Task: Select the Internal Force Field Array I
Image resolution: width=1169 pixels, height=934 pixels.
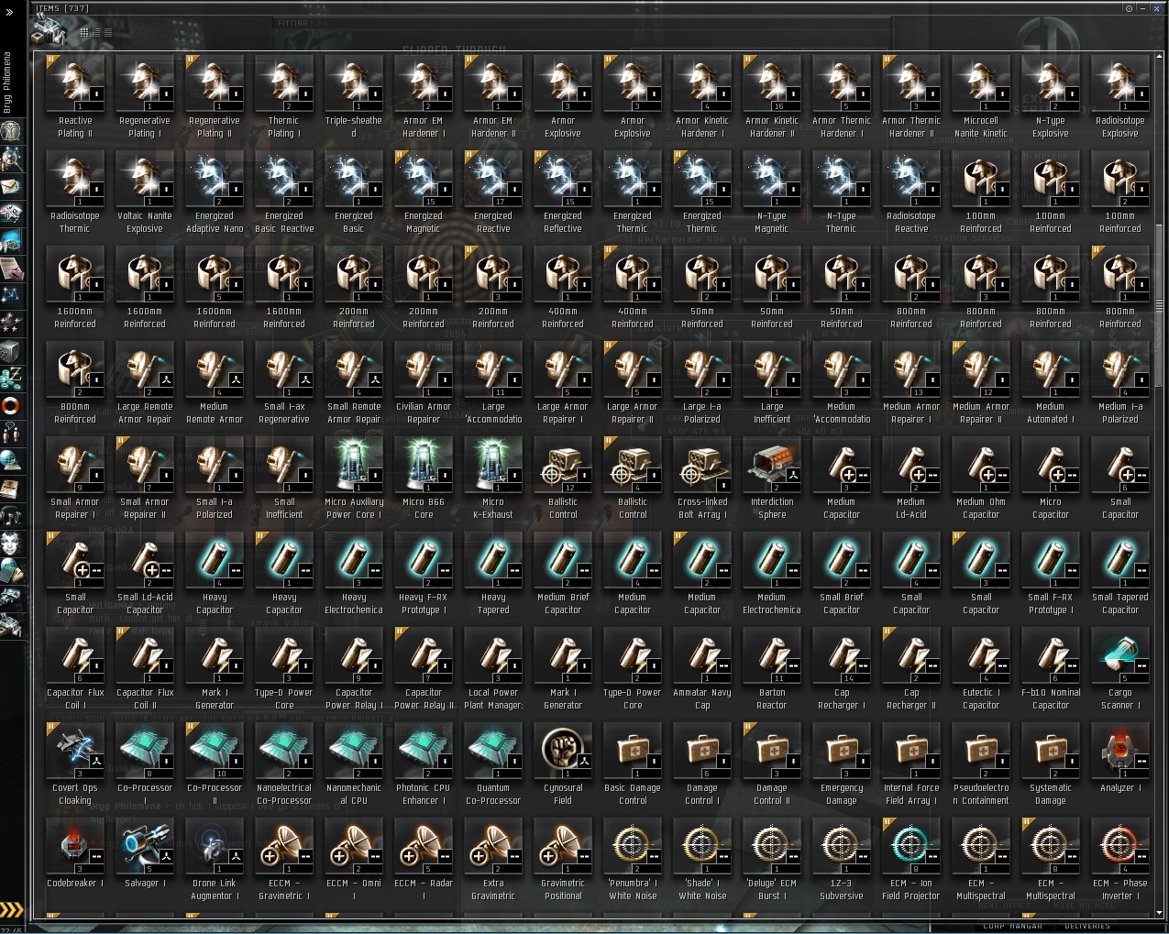Action: (911, 764)
